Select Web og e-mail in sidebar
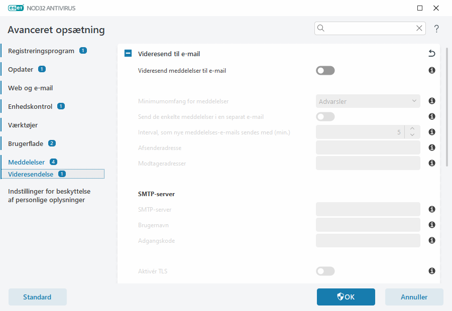This screenshot has height=311, width=452. tap(30, 88)
